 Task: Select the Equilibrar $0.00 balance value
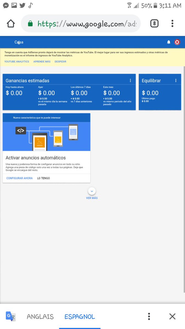(150, 93)
